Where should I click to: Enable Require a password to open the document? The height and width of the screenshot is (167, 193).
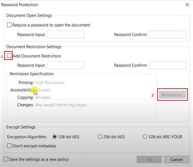click(9, 25)
